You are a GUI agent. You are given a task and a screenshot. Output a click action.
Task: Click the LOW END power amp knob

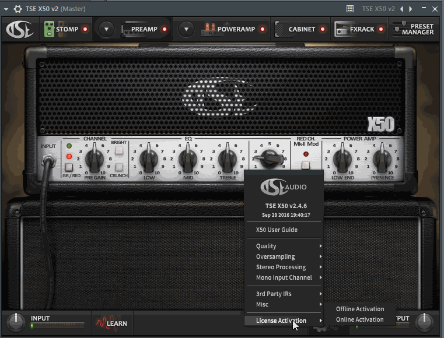[342, 159]
